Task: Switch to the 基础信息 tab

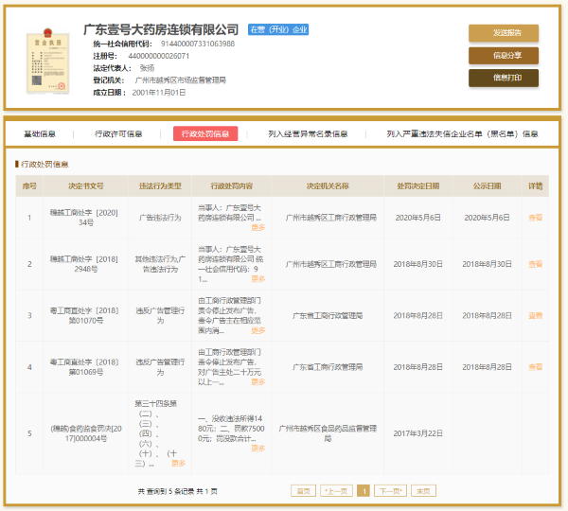Action: click(40, 134)
